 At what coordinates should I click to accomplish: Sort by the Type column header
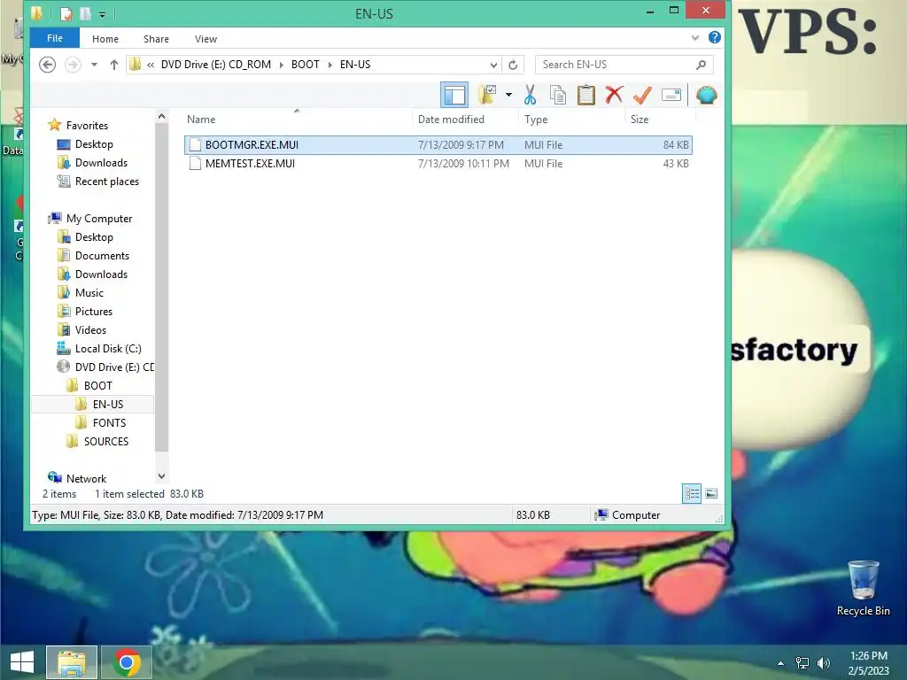coord(536,120)
